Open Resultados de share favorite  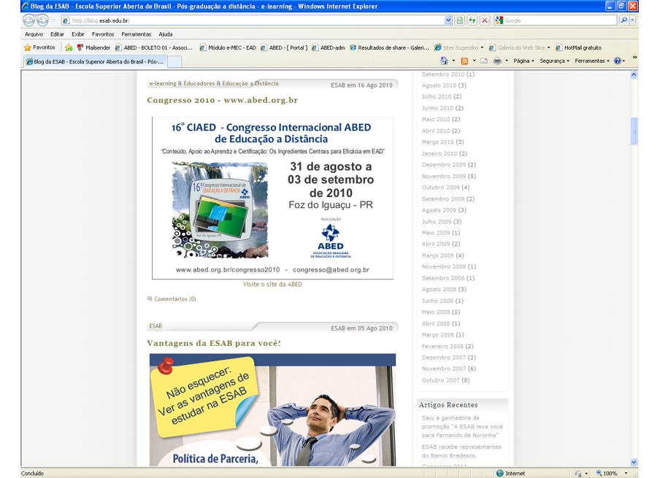click(x=390, y=47)
